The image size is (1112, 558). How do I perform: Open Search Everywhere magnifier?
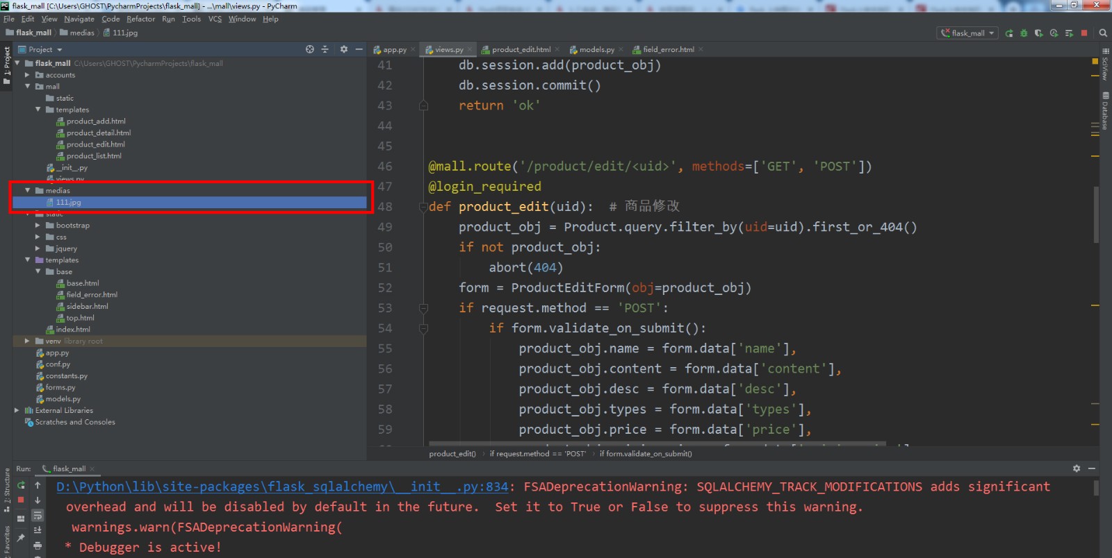[x=1103, y=33]
